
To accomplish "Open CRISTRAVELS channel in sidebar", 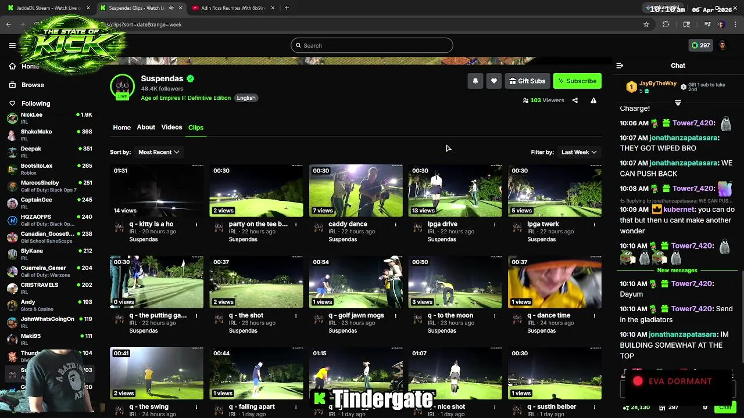I will [49, 289].
